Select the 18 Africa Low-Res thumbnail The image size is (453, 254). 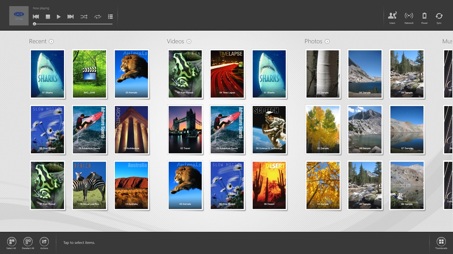[90, 185]
